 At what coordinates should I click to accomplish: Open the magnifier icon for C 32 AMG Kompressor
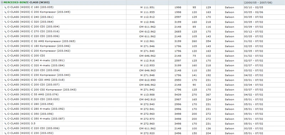click(5, 41)
